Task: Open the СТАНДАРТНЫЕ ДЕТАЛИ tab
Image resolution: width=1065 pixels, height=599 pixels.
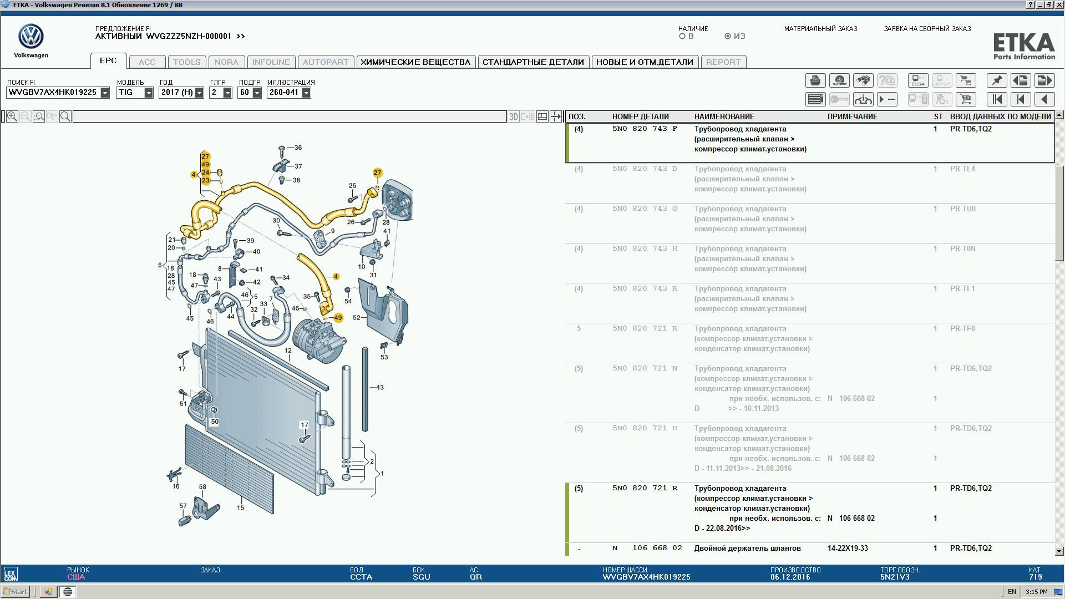Action: pos(533,62)
